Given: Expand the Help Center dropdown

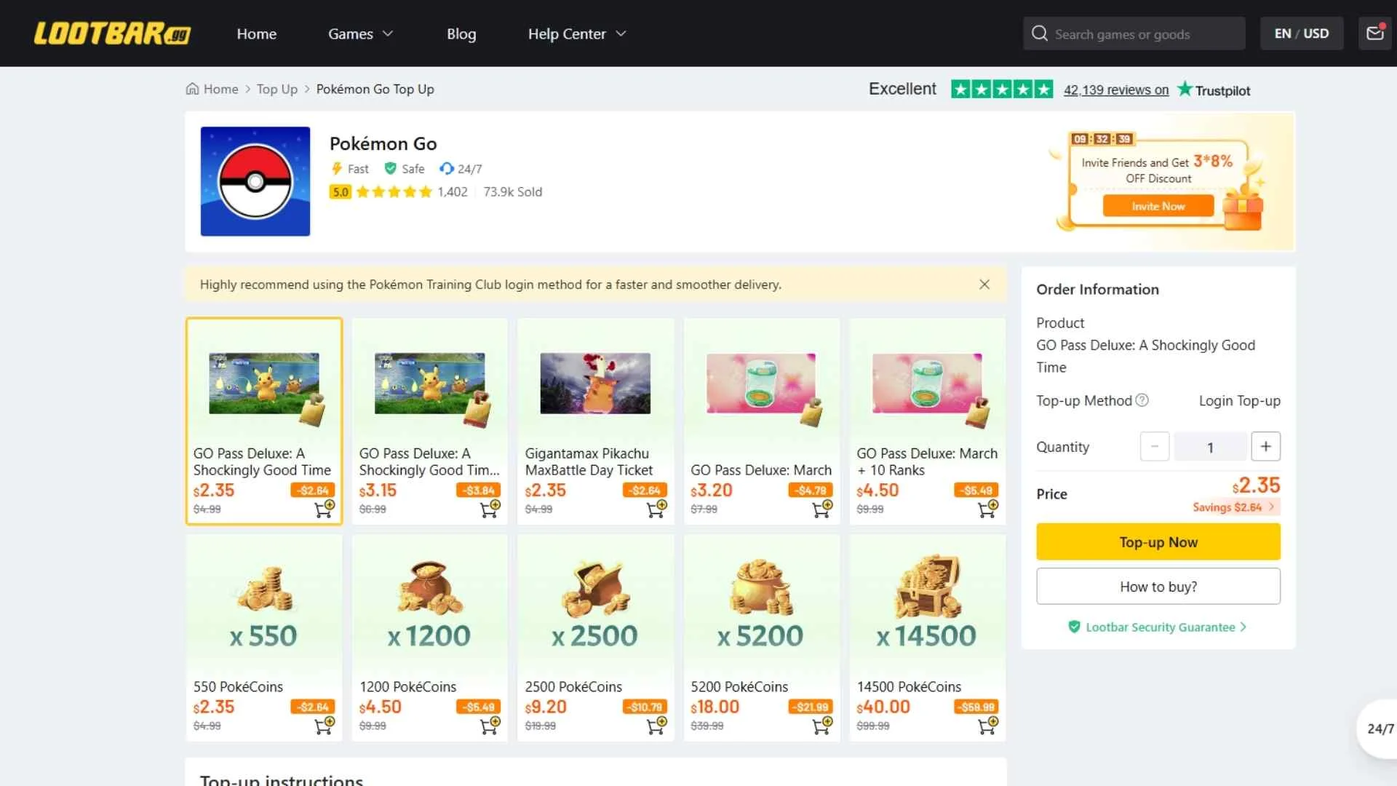Looking at the screenshot, I should 576,33.
